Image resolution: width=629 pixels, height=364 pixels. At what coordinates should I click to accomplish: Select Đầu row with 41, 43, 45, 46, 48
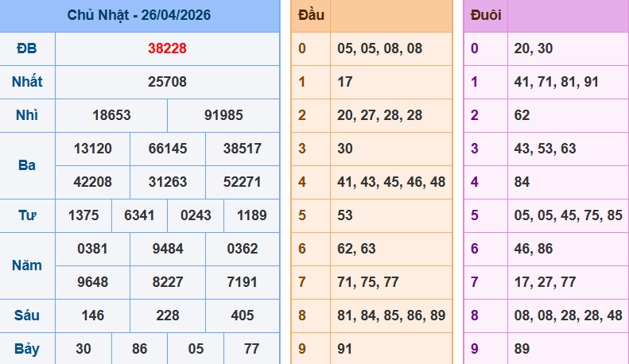pyautogui.click(x=391, y=182)
